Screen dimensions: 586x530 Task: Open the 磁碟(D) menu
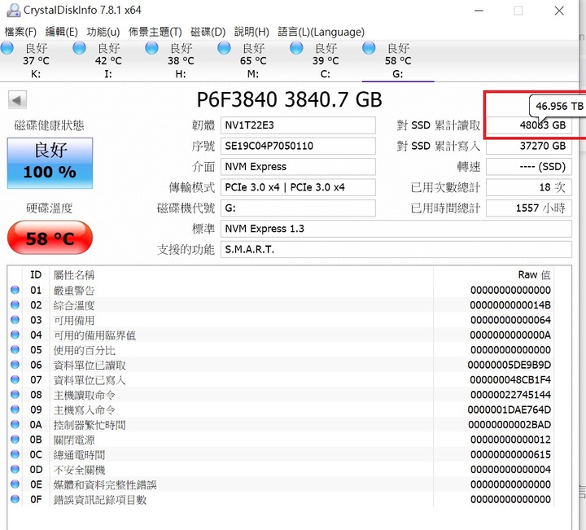[208, 32]
